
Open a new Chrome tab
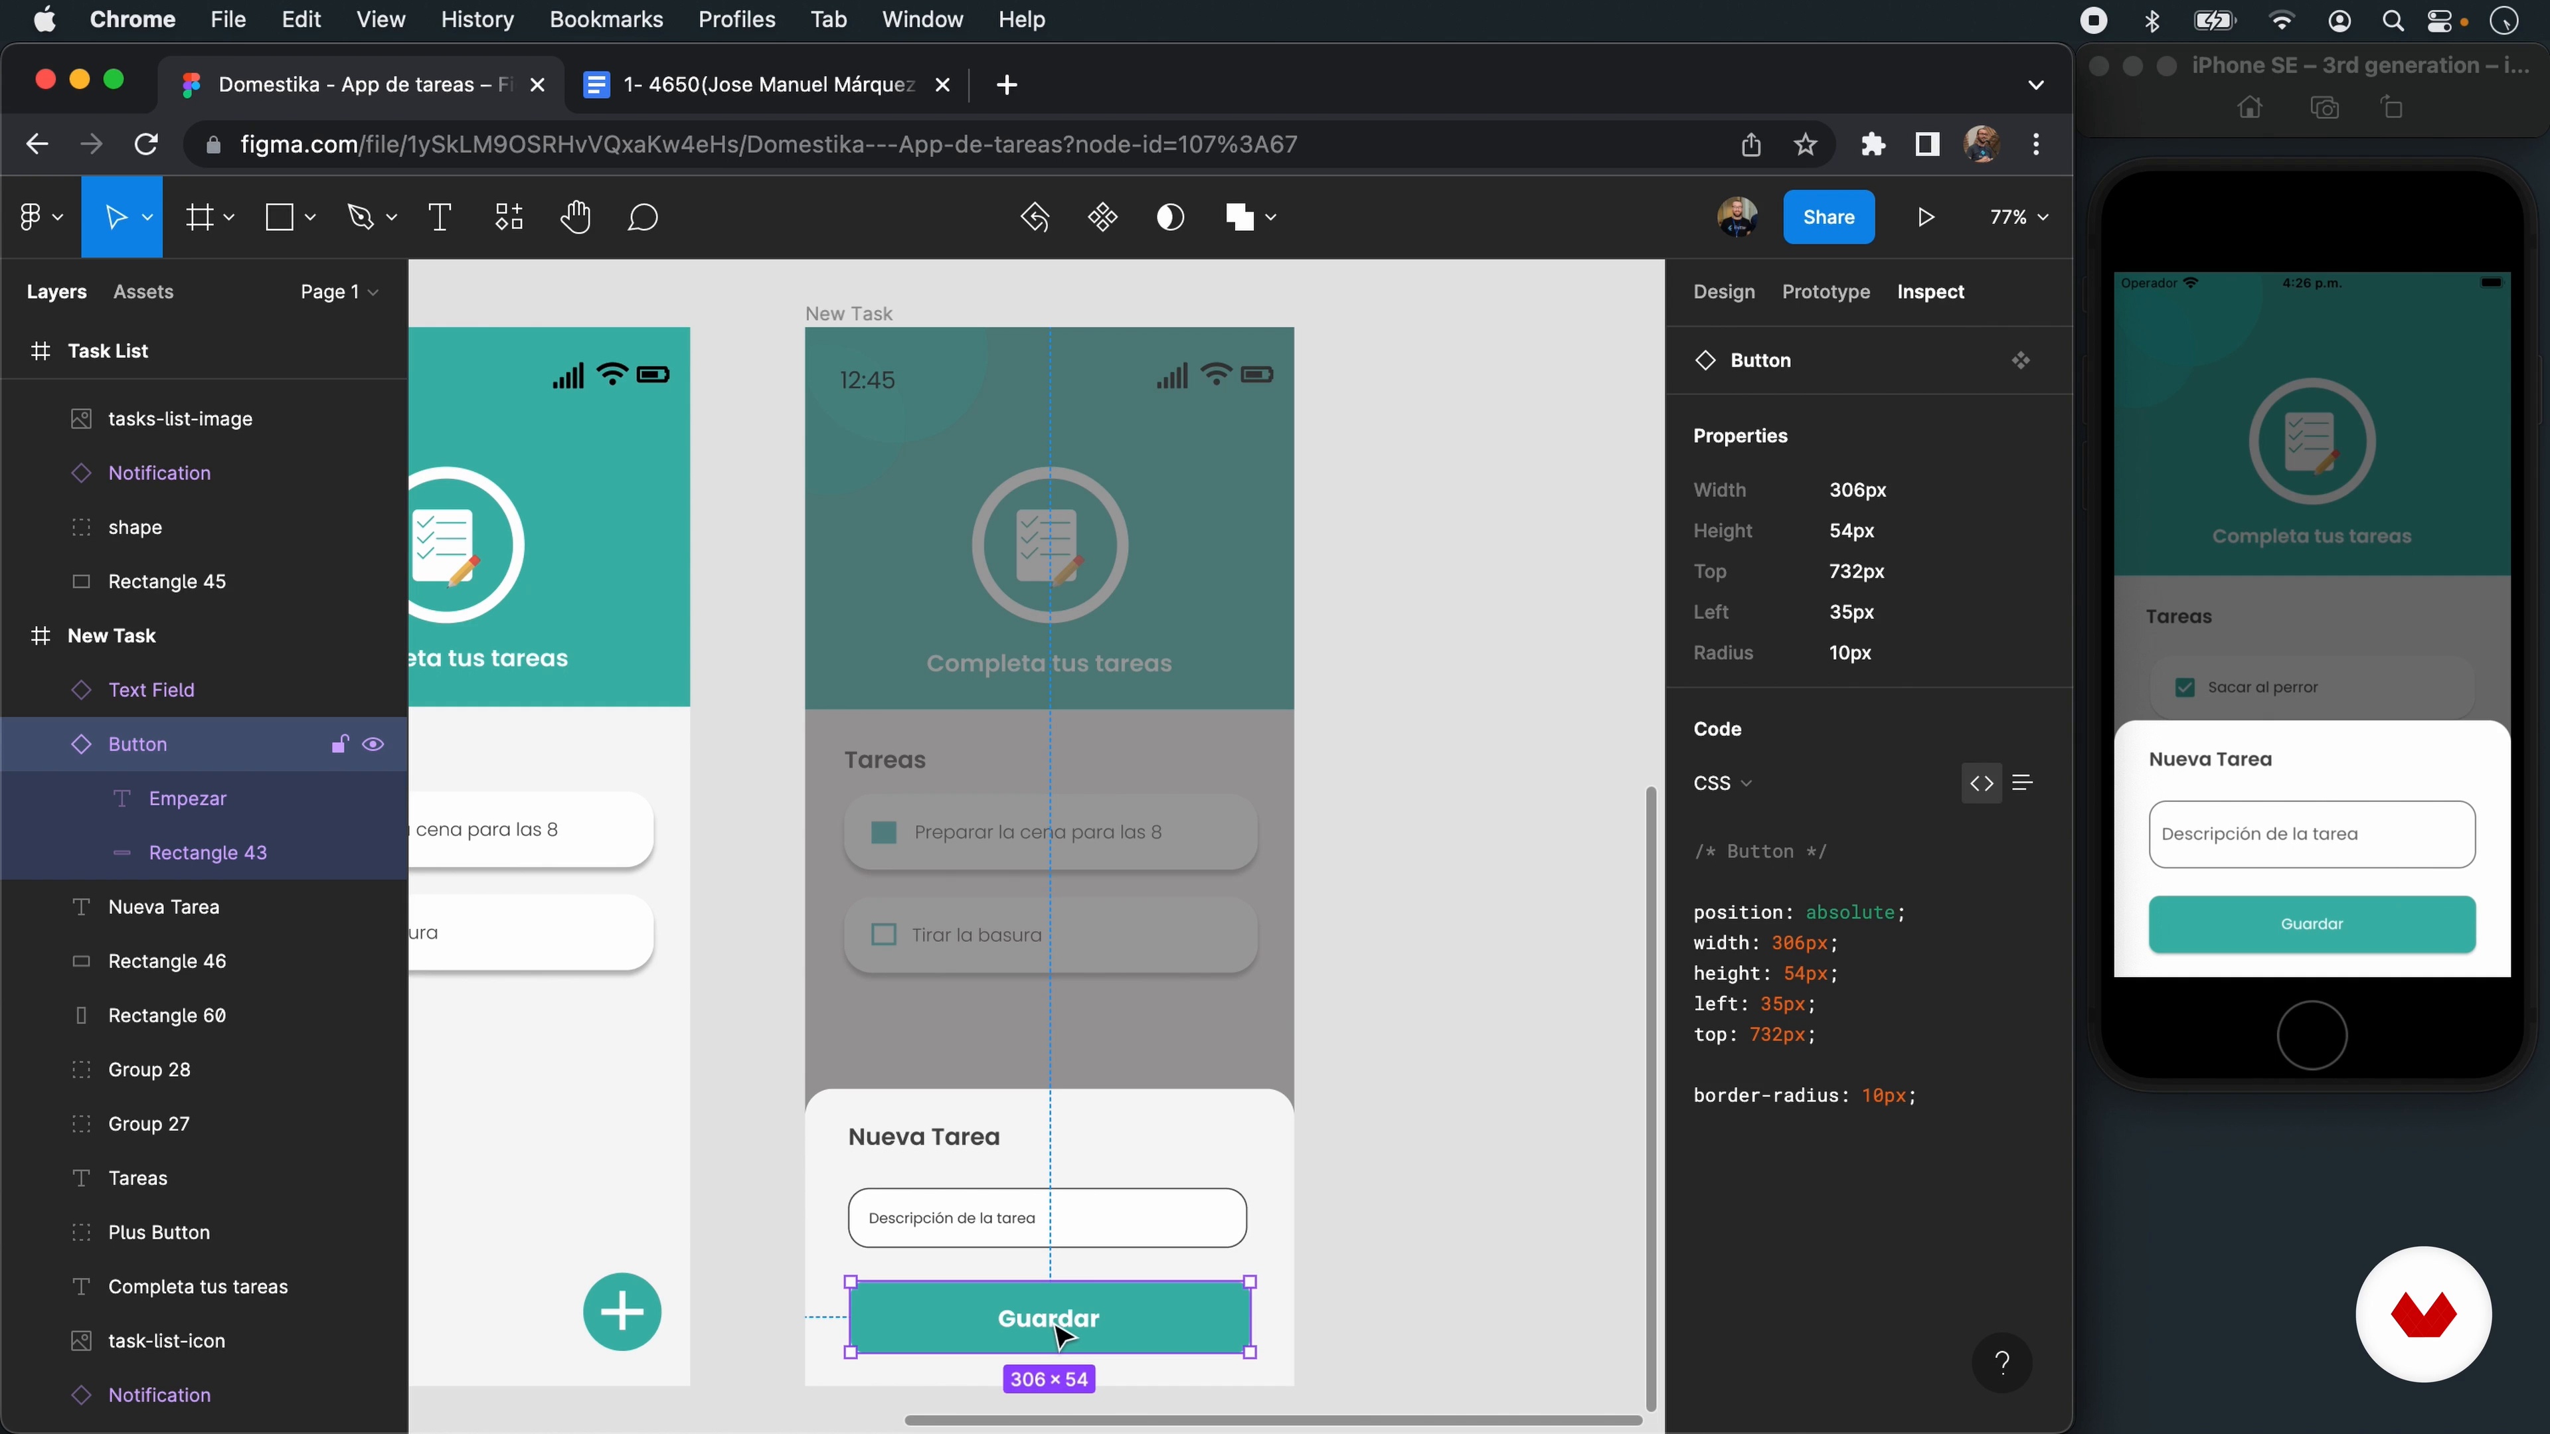pyautogui.click(x=1007, y=85)
